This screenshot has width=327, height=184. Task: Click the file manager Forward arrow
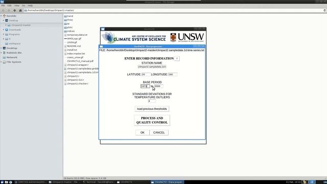tap(9, 10)
